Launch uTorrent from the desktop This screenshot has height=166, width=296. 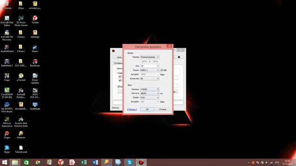(x=21, y=77)
